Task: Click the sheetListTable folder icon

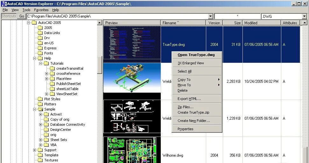Action: pyautogui.click(x=53, y=89)
